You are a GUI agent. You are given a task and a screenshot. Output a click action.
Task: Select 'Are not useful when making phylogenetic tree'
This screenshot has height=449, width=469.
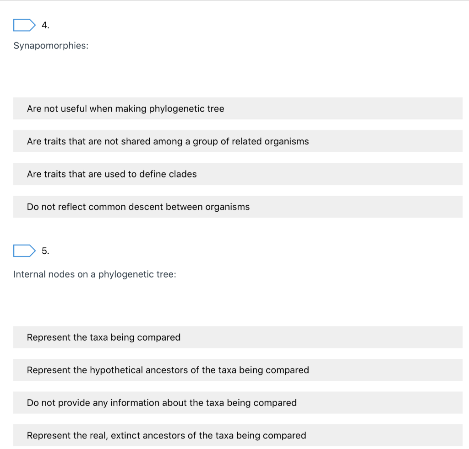click(238, 108)
